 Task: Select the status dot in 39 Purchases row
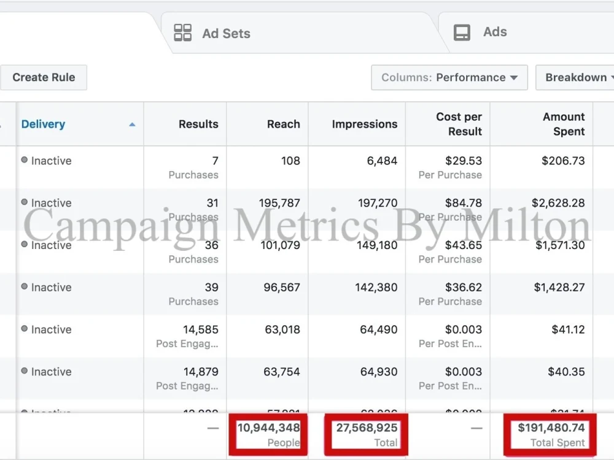[25, 286]
